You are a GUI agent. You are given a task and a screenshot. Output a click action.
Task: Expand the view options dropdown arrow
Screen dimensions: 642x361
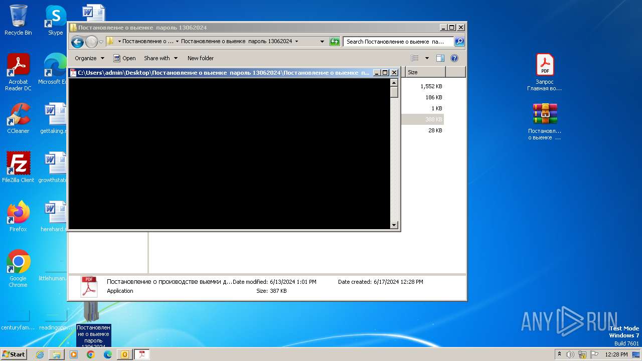[427, 58]
